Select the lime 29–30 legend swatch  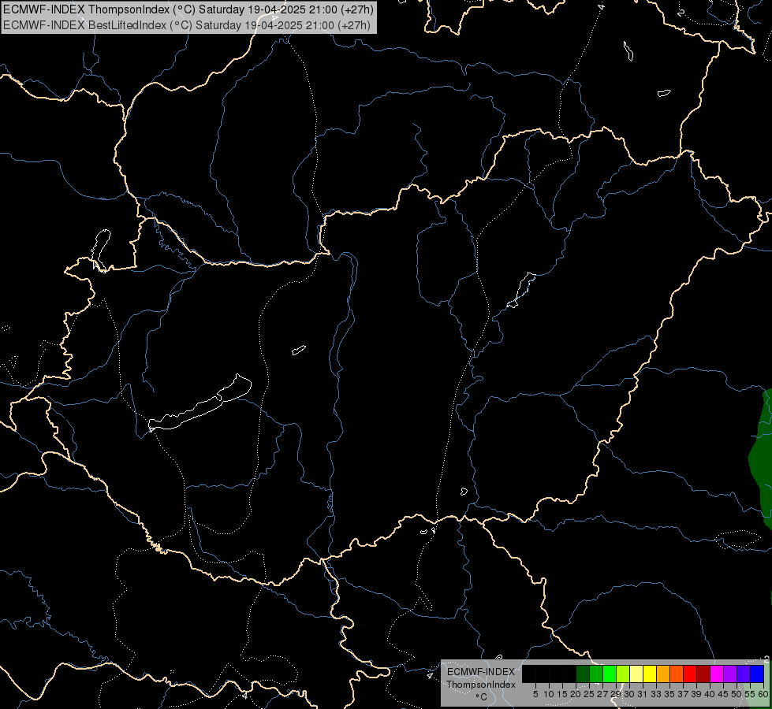click(x=623, y=674)
